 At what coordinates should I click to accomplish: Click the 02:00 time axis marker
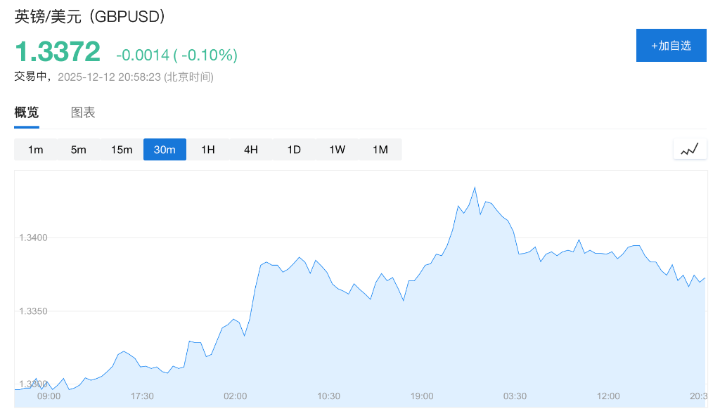pyautogui.click(x=236, y=396)
